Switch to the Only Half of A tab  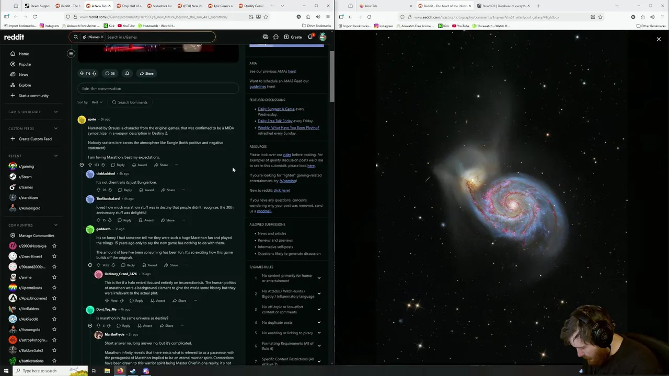(128, 6)
